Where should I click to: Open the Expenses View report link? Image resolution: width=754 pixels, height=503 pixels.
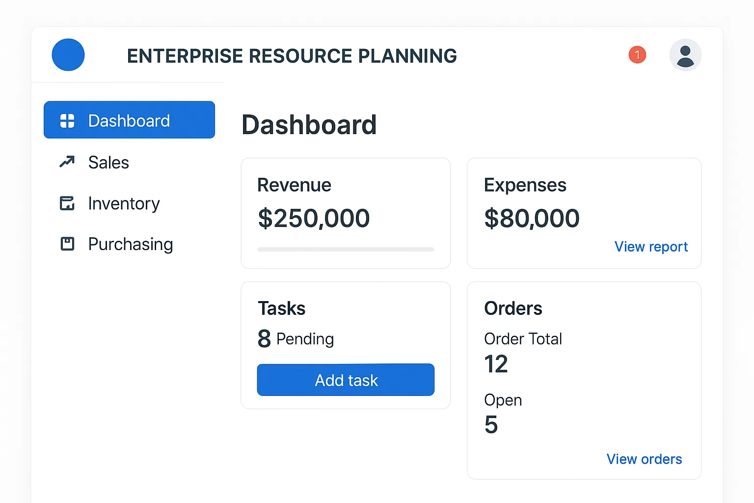click(x=651, y=247)
